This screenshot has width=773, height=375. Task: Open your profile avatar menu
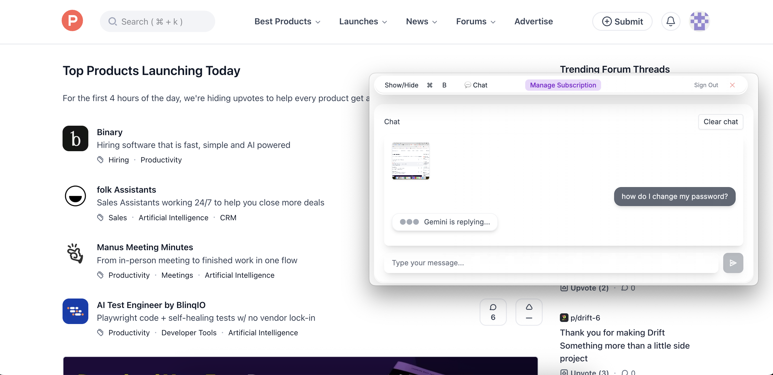point(699,21)
